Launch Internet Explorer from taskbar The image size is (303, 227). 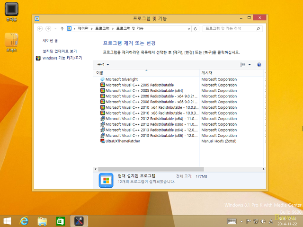point(24,221)
